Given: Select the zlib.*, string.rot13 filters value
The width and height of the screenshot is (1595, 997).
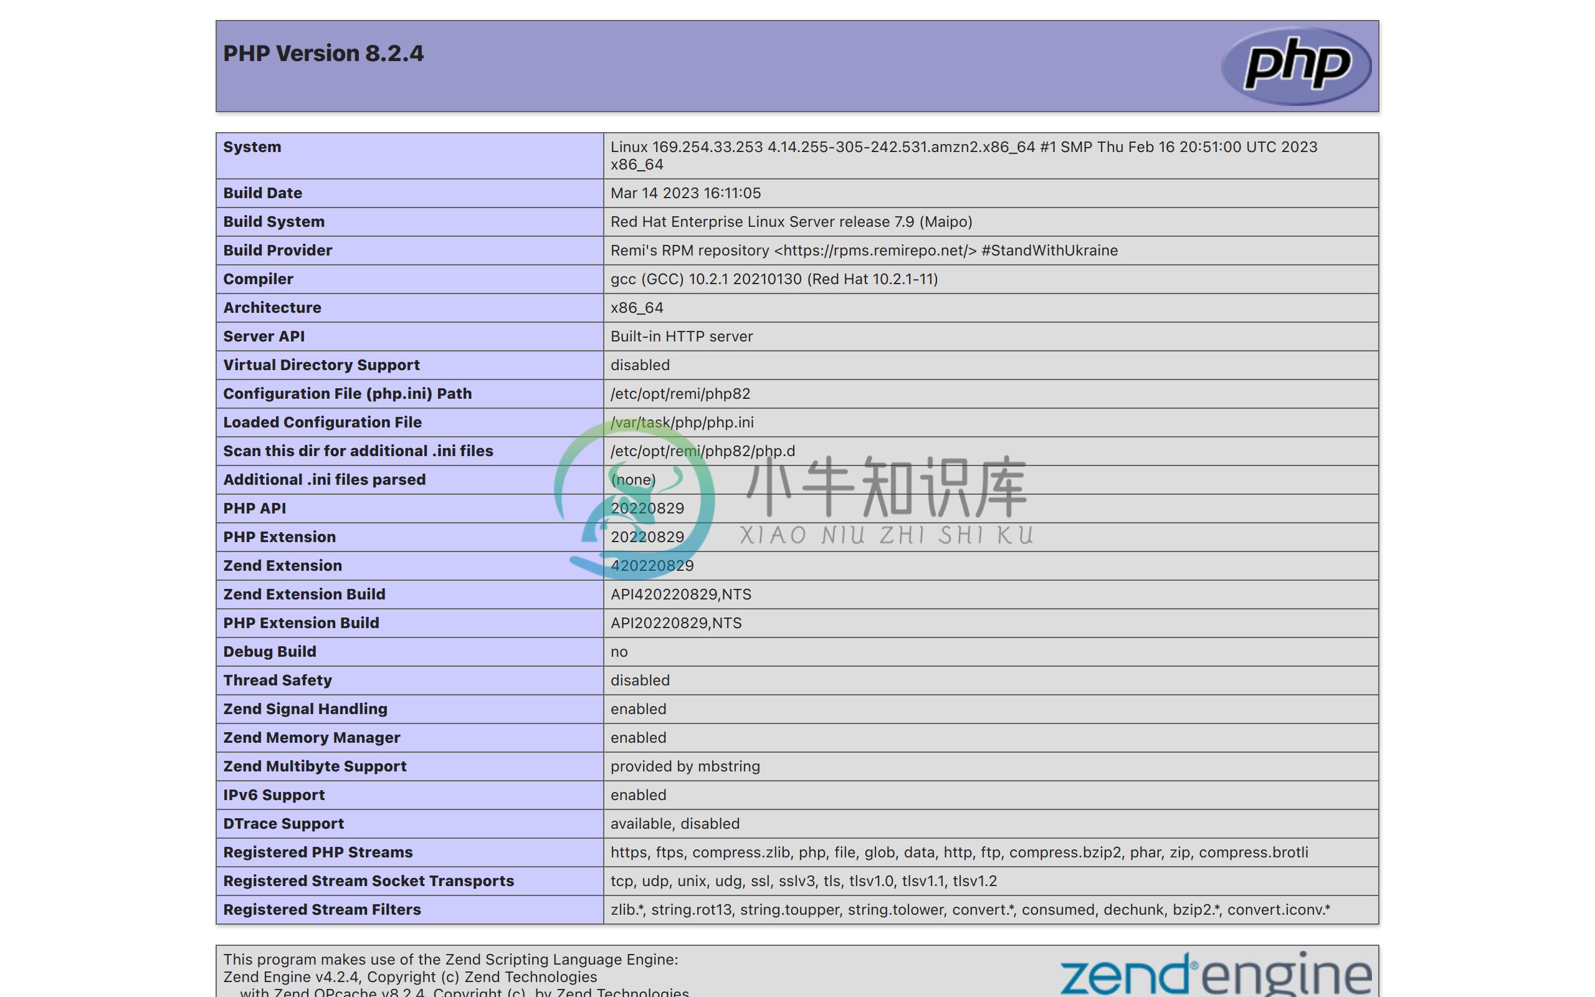Looking at the screenshot, I should (x=970, y=910).
